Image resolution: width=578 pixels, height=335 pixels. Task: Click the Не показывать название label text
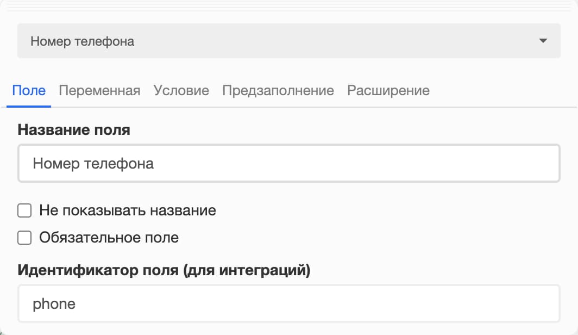128,210
